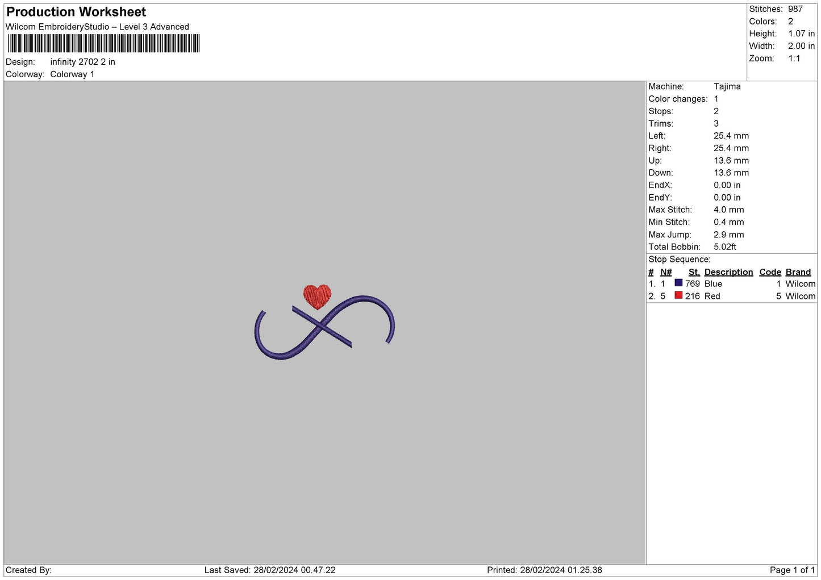This screenshot has height=580, width=821.
Task: Click the N# column header
Action: (x=666, y=272)
